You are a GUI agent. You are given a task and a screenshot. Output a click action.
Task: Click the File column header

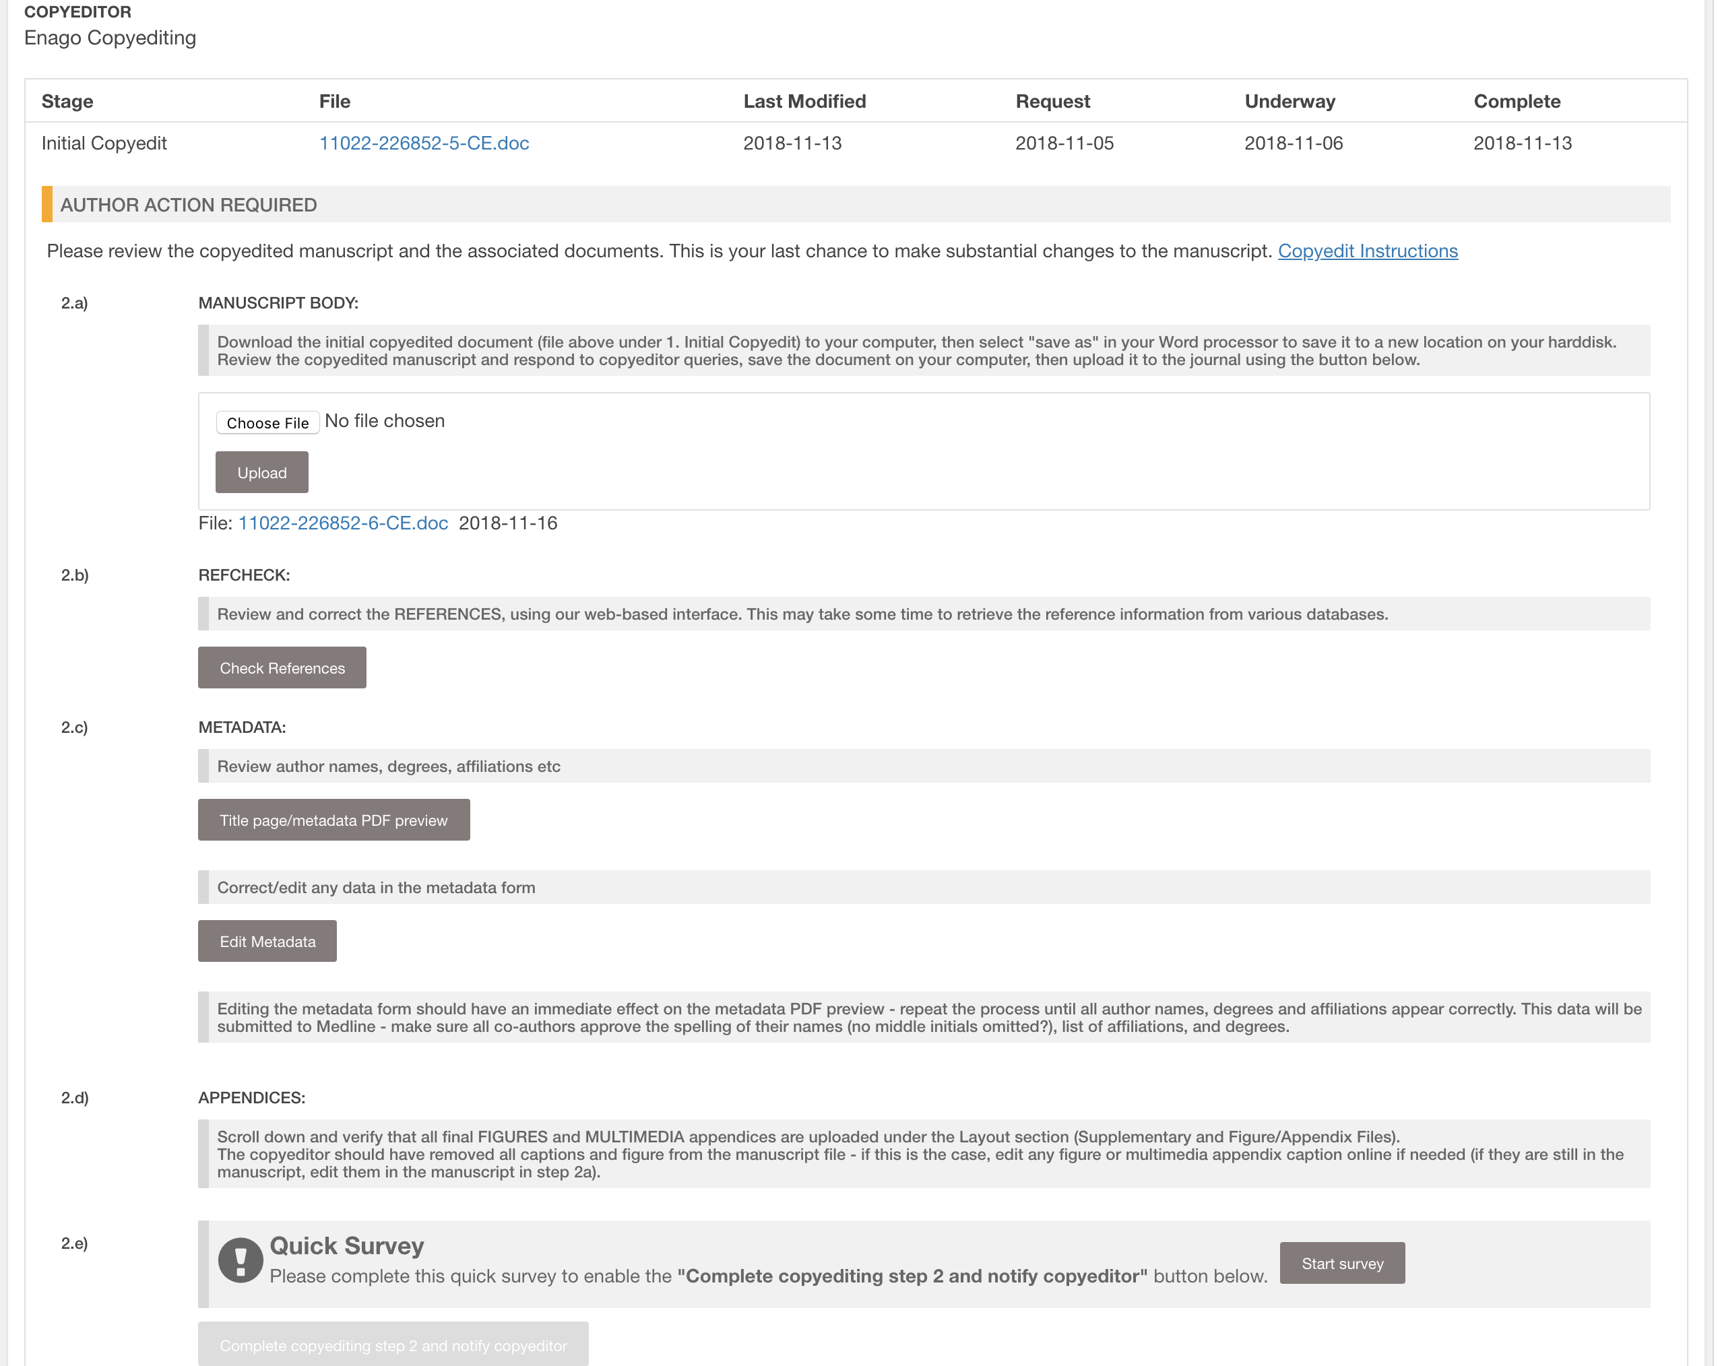pyautogui.click(x=335, y=101)
